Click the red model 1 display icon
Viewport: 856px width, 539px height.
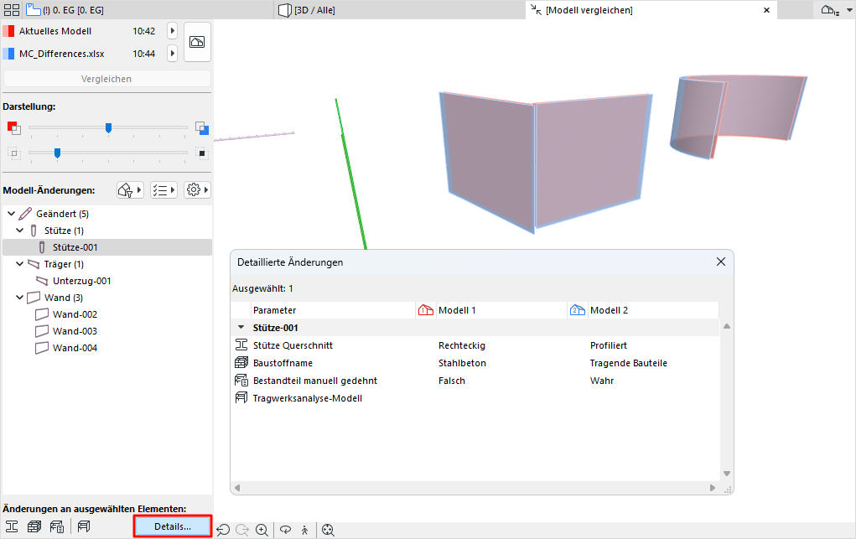point(13,127)
